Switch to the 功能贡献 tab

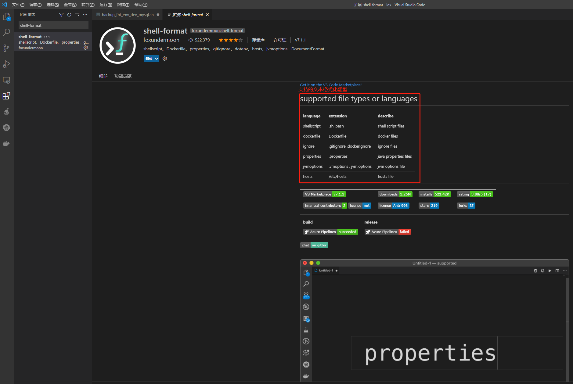tap(123, 76)
